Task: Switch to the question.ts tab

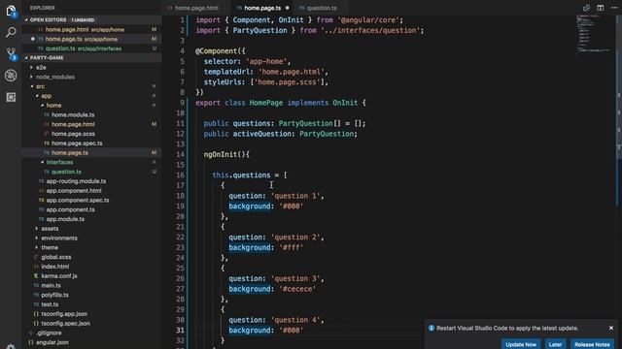Action: click(x=322, y=8)
